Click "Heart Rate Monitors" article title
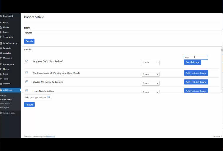 [x=43, y=91]
